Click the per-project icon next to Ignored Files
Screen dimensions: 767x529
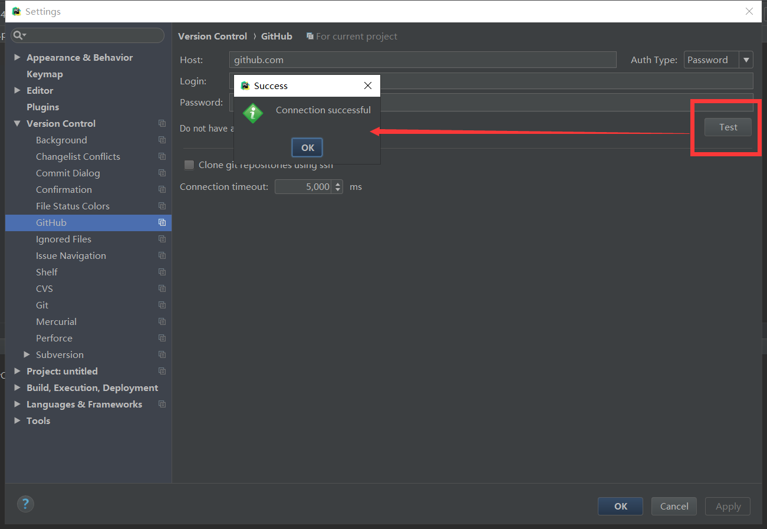(x=162, y=239)
